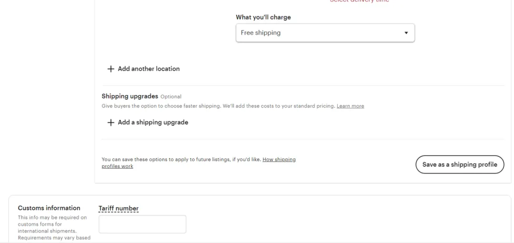514x243 pixels.
Task: Click the Give buyers faster shipping description
Action: 218,106
